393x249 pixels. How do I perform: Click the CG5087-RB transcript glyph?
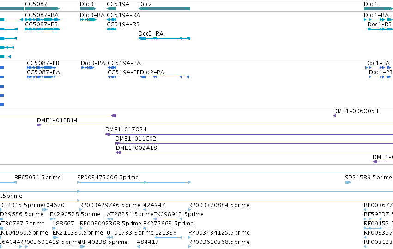[x=42, y=29]
